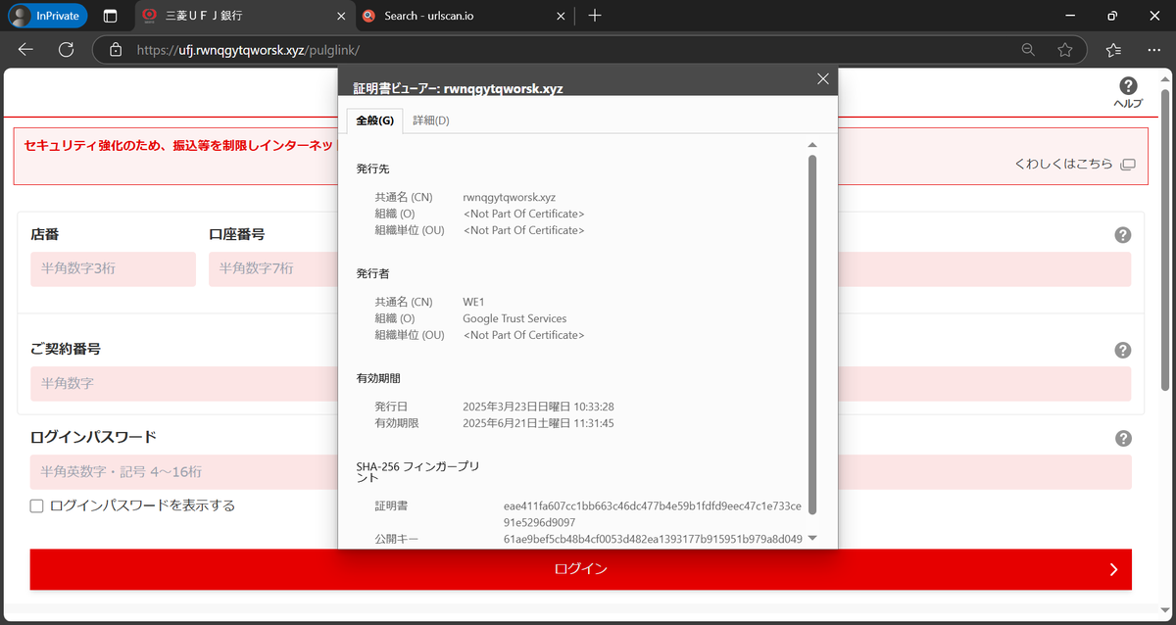Image resolution: width=1176 pixels, height=625 pixels.
Task: Select Google Trust Services organization text
Action: 514,318
